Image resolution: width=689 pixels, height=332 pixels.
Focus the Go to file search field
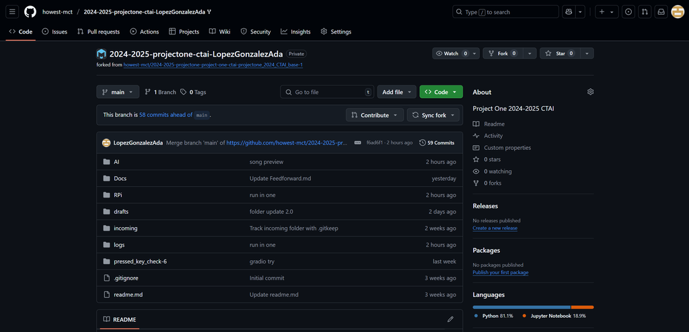(327, 92)
